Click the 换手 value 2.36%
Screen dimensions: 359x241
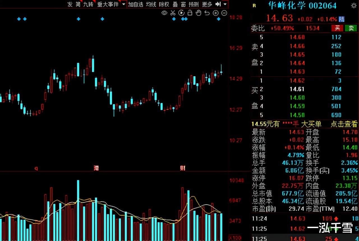(x=349, y=163)
